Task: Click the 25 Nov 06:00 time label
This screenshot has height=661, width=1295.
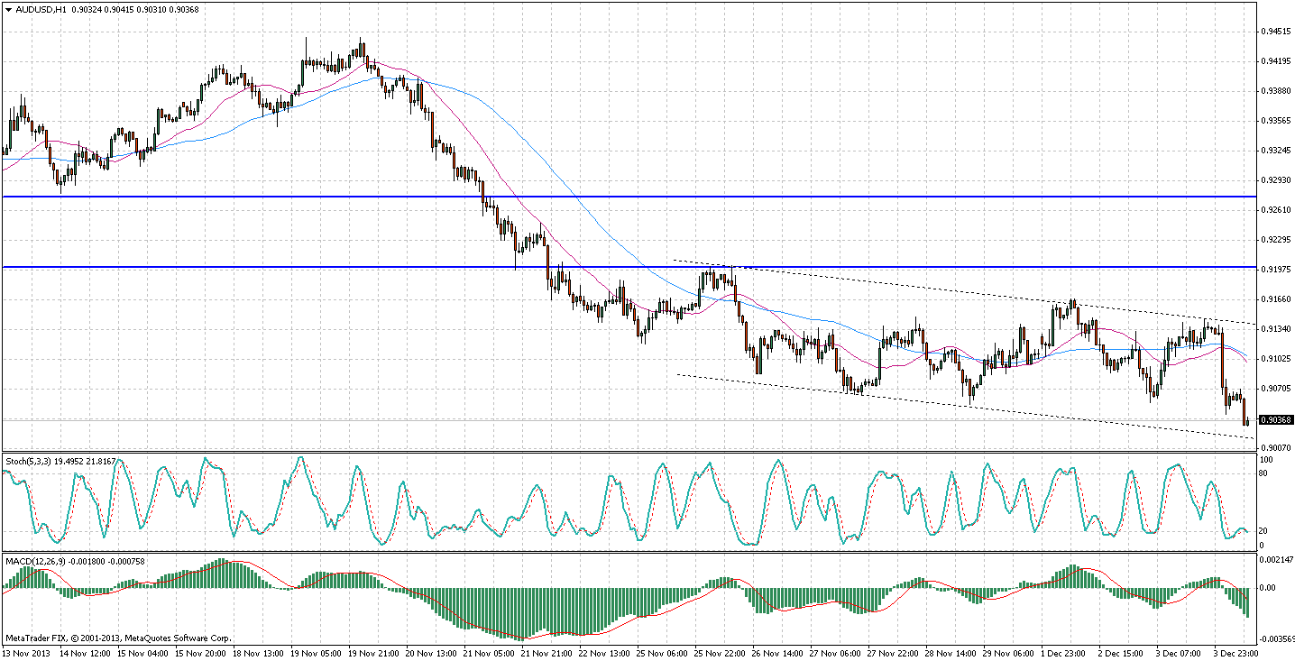Action: tap(662, 651)
